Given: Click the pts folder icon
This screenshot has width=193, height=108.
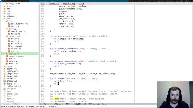Looking at the screenshot, I should tap(5, 14).
